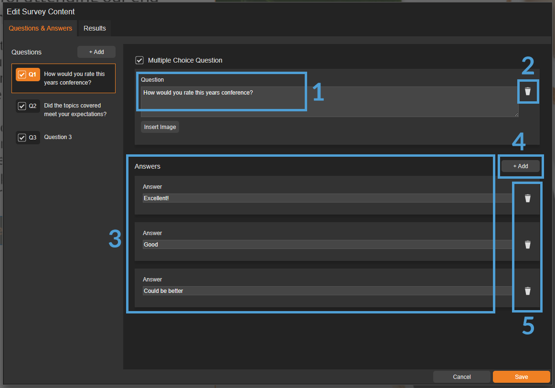Uncheck the Q1 question checkbox
The width and height of the screenshot is (555, 388).
click(x=22, y=75)
